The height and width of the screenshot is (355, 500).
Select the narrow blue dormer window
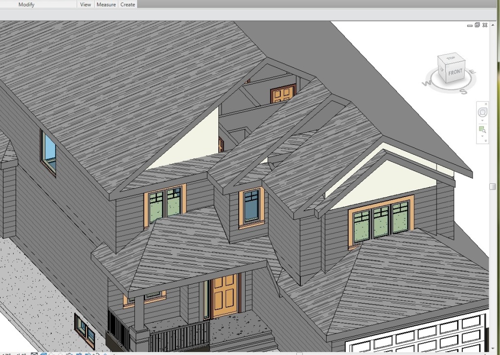(251, 207)
